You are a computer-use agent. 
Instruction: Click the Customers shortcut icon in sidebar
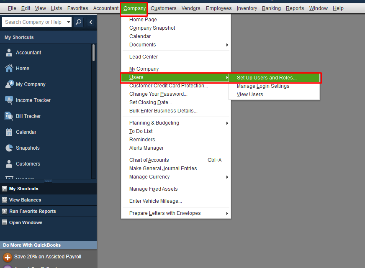coord(9,164)
